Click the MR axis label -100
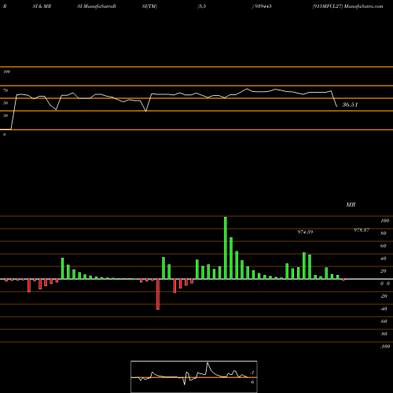Screen dimensions: 393x393 point(385,347)
